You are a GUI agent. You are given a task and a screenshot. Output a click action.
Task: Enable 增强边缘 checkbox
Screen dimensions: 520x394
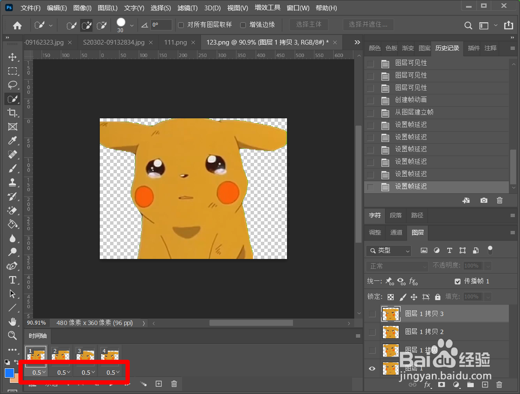243,25
